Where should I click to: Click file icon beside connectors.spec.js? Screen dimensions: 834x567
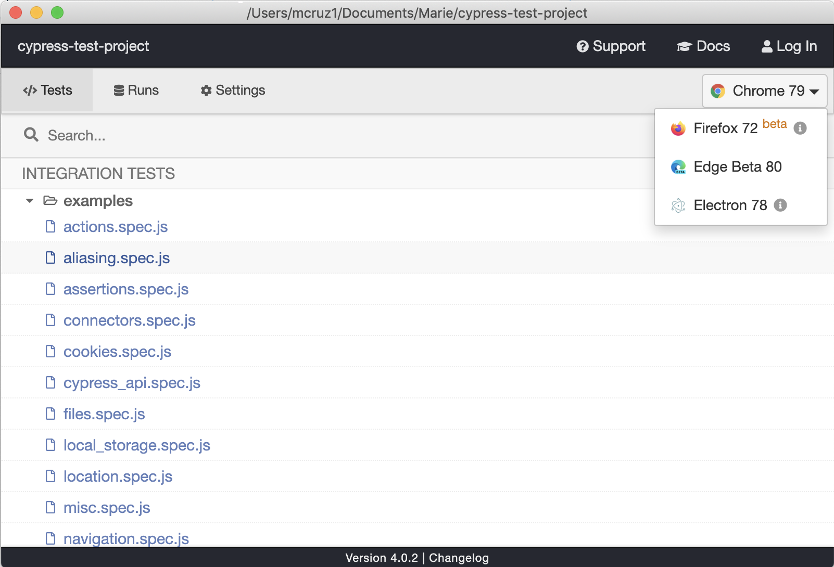click(50, 320)
